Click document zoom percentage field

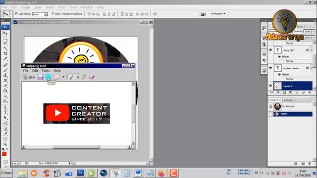(18, 164)
